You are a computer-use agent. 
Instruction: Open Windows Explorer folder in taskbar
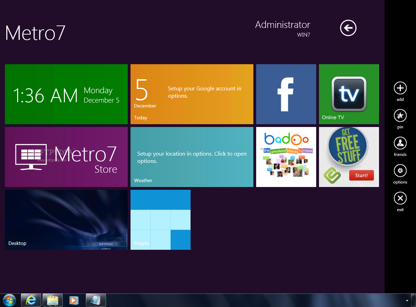click(x=53, y=300)
